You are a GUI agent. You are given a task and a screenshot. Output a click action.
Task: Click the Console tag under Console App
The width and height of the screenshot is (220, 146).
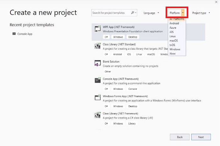pos(133,89)
